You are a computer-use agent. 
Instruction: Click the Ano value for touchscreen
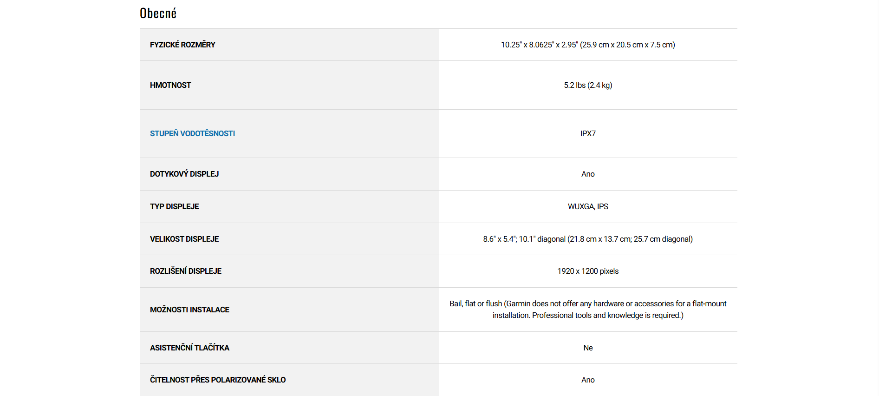coord(587,174)
